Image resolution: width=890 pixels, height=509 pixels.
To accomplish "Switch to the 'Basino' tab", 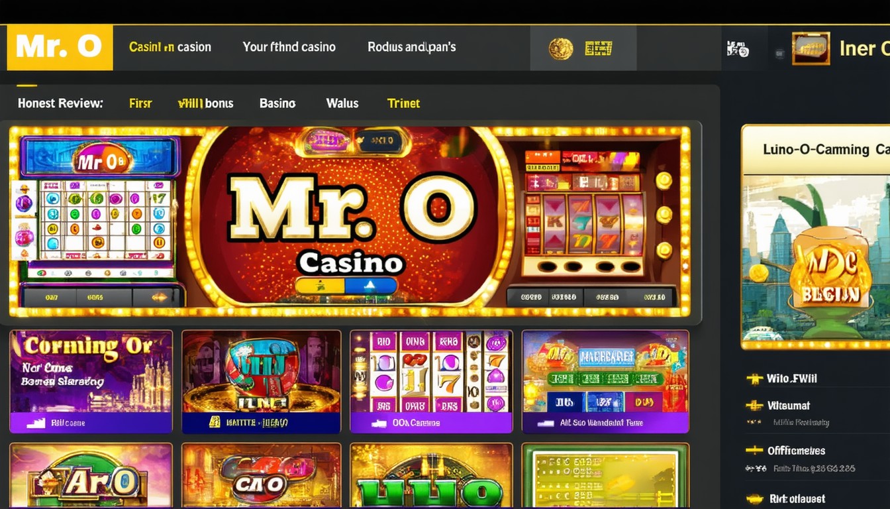I will point(277,103).
